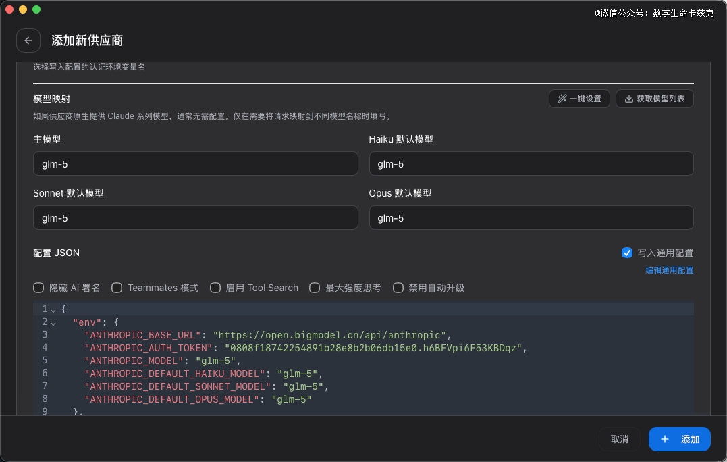Click the back arrow icon
Screen dimensions: 727x462
(28, 41)
